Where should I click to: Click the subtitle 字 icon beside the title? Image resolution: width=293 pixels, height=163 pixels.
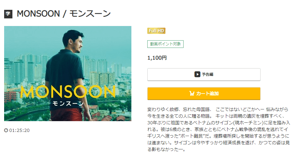tap(8, 14)
